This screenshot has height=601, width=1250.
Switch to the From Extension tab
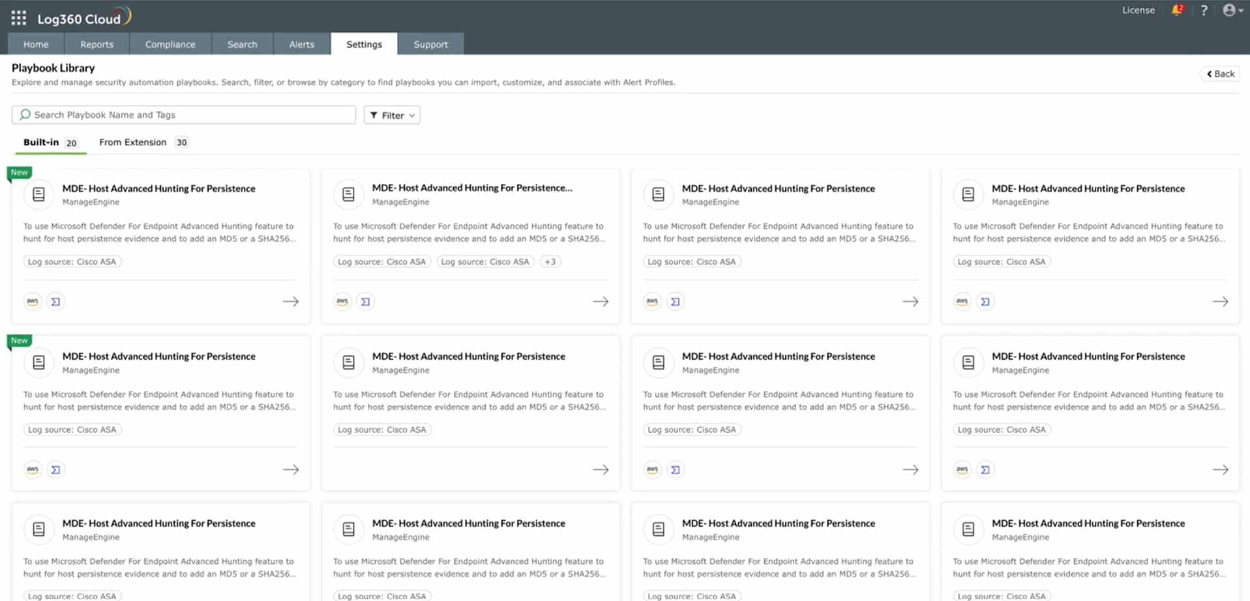pos(143,142)
